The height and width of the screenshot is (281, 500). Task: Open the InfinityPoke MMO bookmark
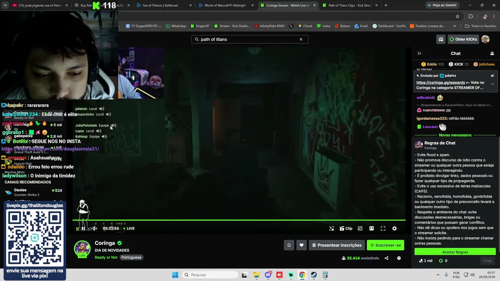click(x=270, y=26)
